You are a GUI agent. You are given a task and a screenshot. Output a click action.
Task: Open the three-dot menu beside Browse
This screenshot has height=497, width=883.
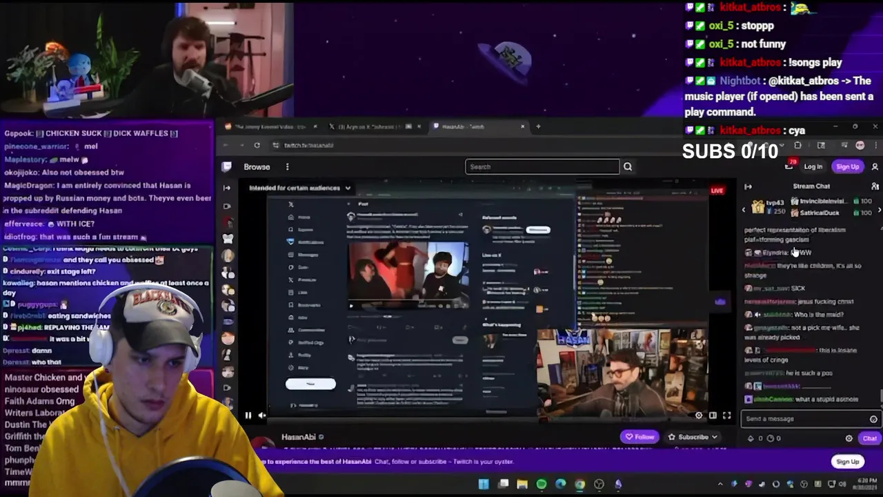coord(287,166)
